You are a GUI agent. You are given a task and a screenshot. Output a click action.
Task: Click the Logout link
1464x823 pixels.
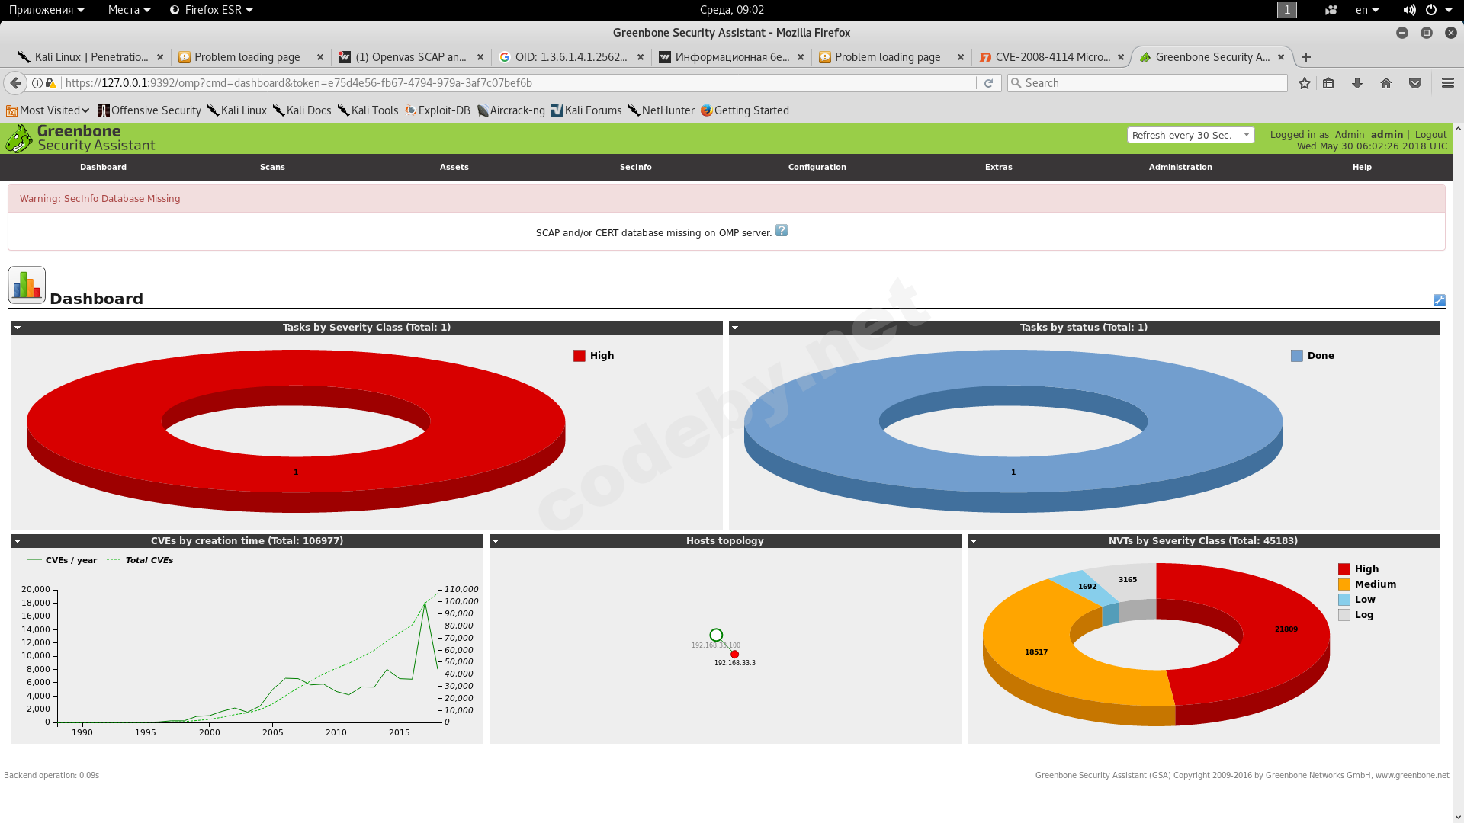coord(1430,134)
